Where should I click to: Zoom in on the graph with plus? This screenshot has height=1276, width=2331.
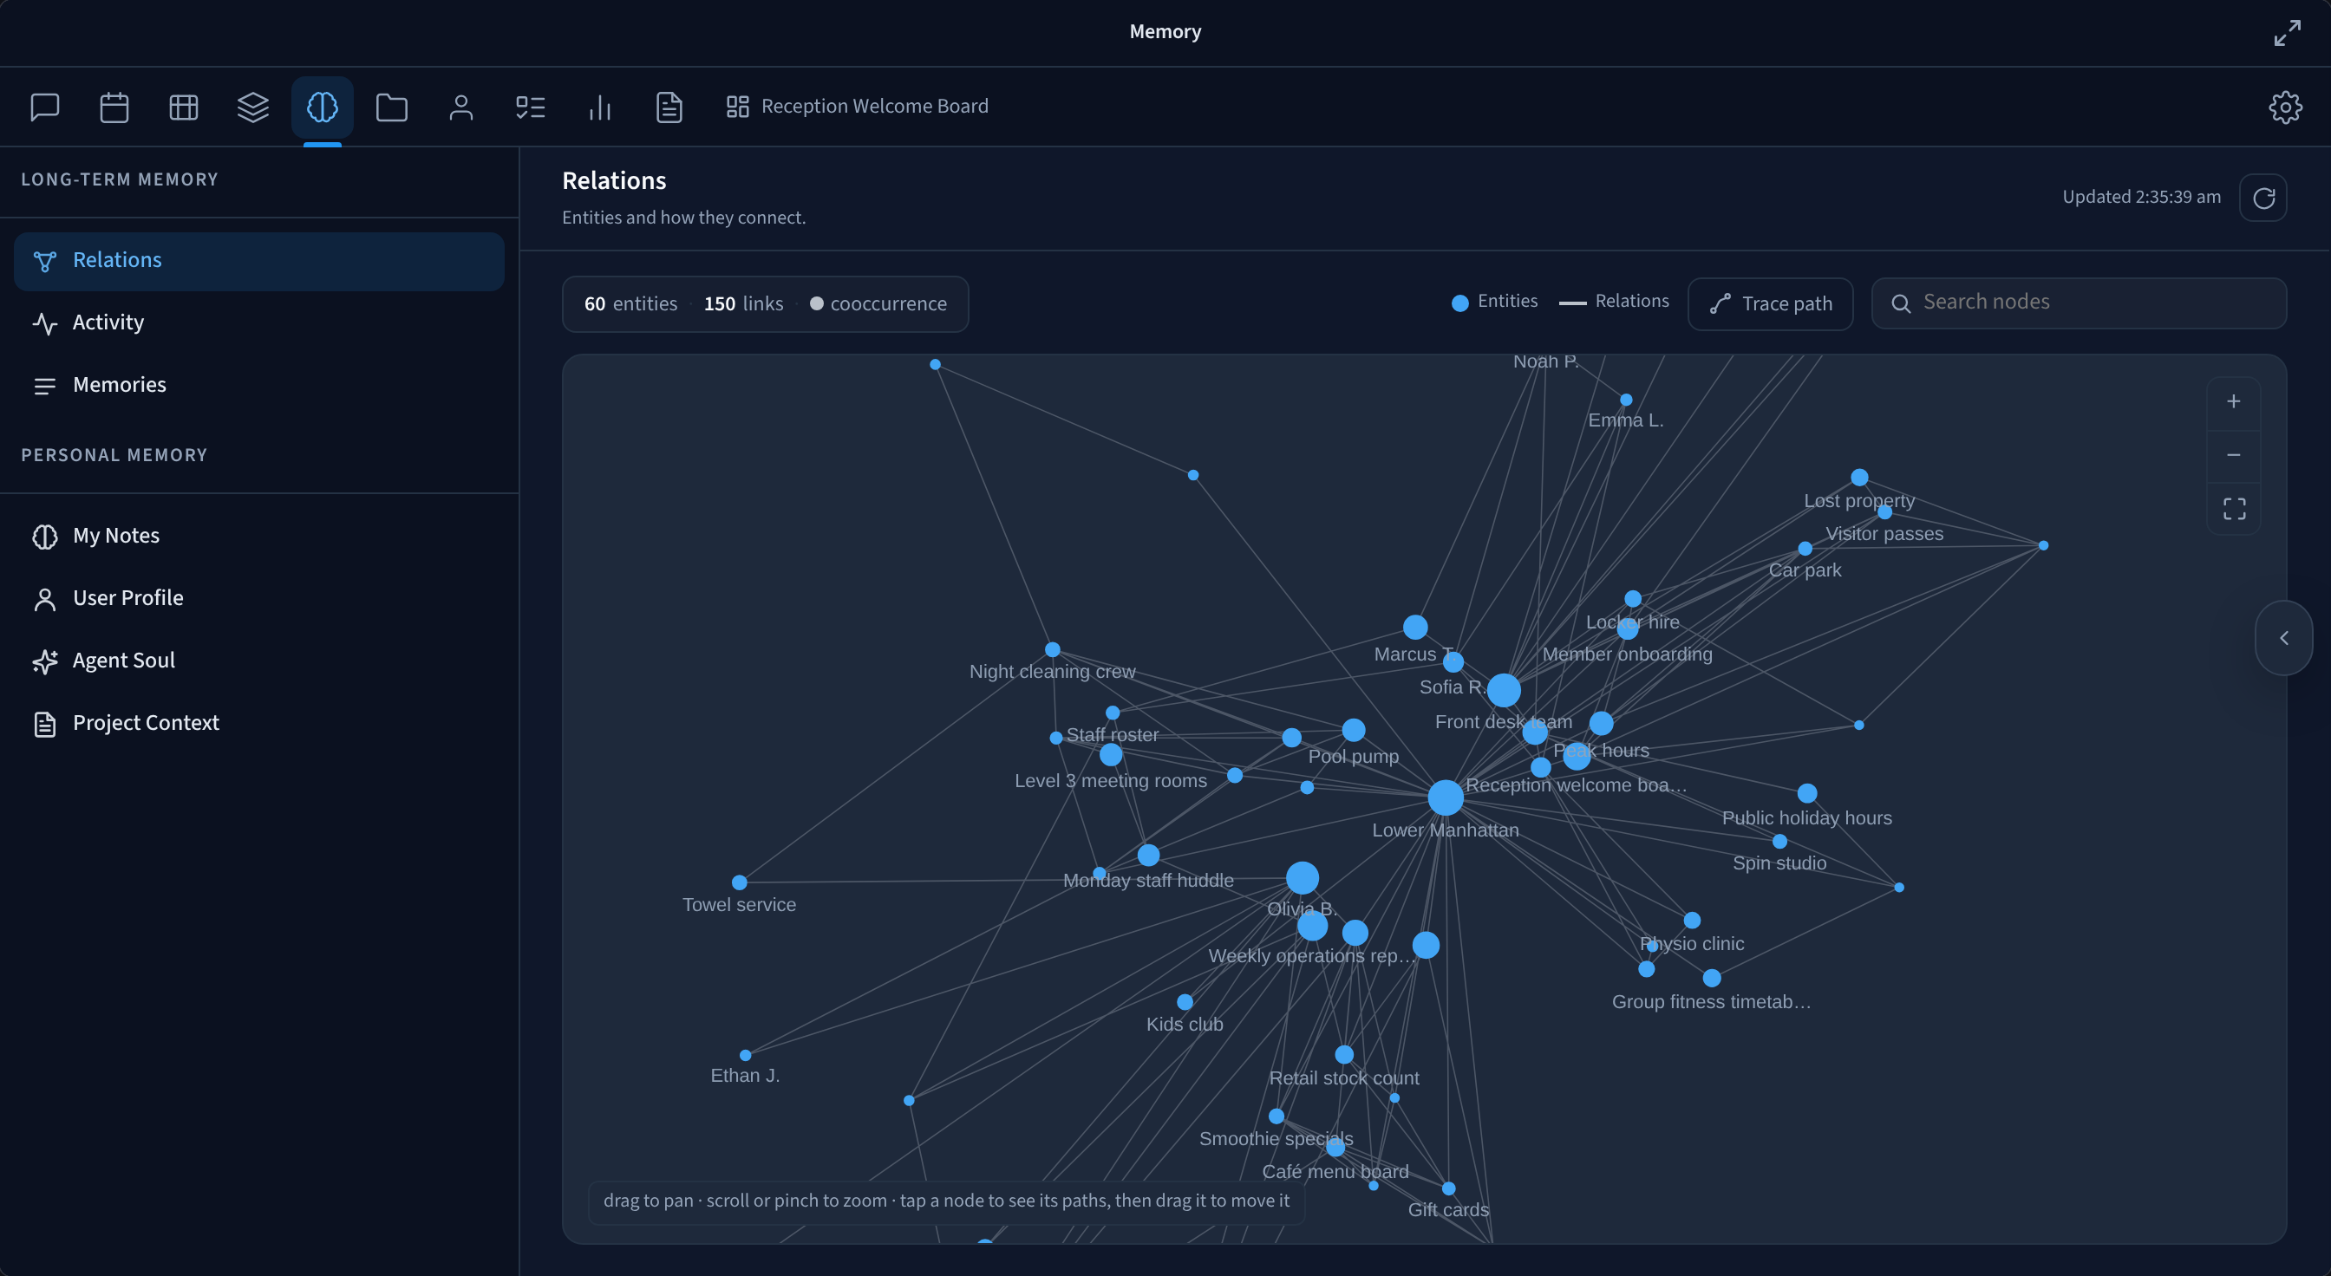2234,401
